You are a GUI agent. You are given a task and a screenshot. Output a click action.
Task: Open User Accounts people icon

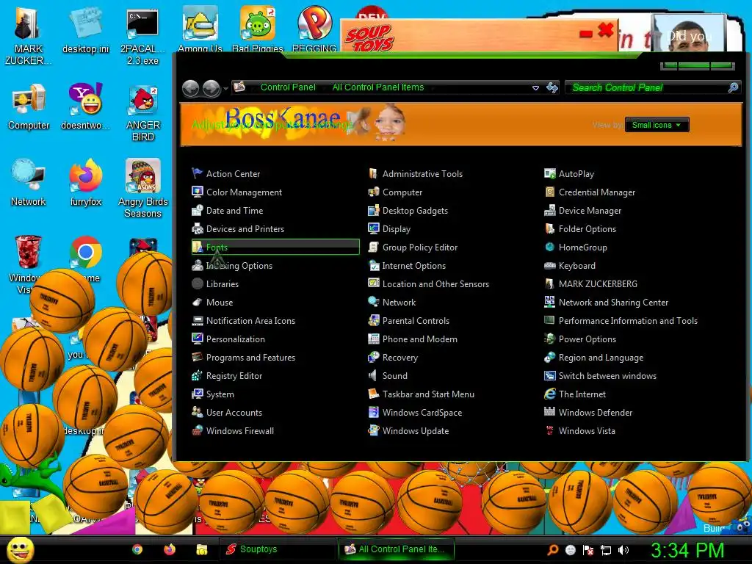coord(197,412)
